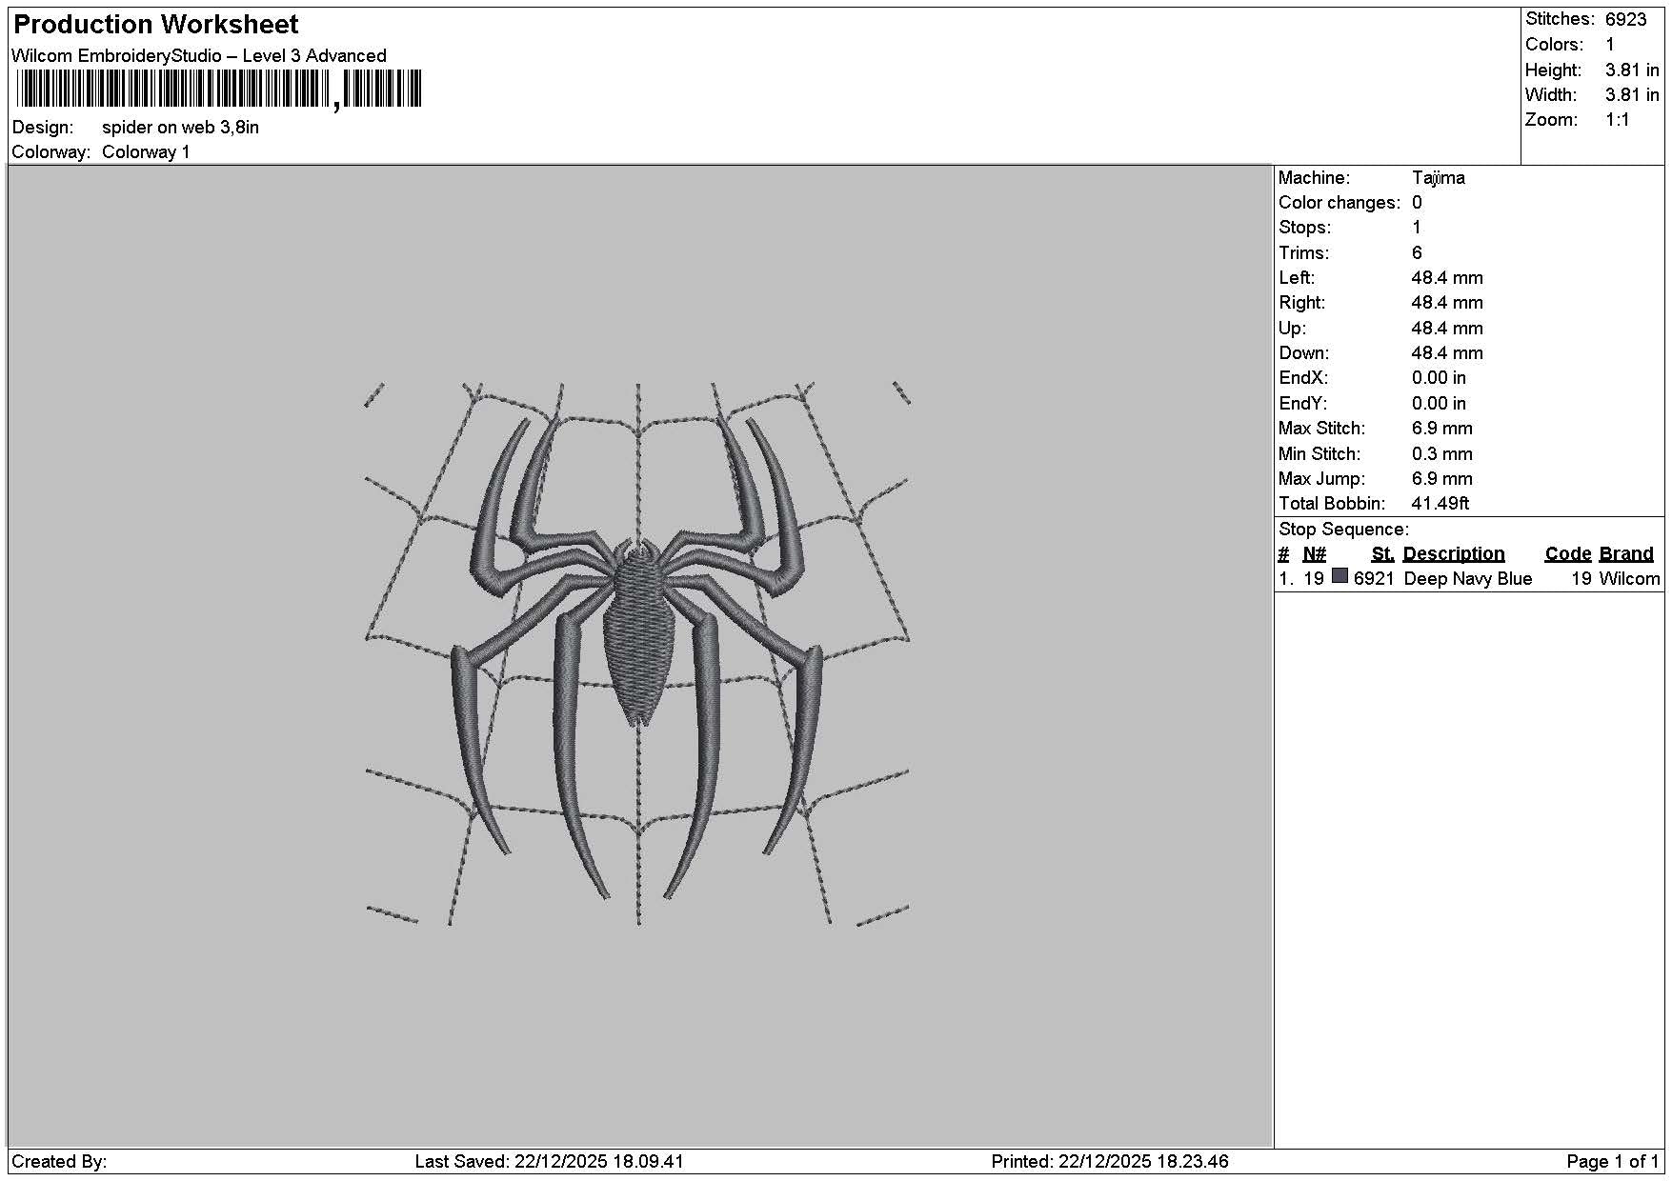Click the "N#" column header
This screenshot has width=1672, height=1181.
tap(1314, 554)
